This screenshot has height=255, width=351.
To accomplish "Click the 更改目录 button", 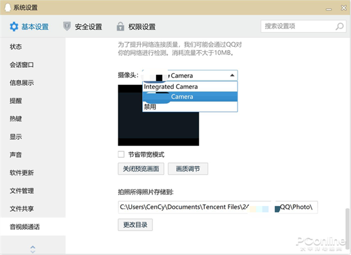I will (135, 224).
